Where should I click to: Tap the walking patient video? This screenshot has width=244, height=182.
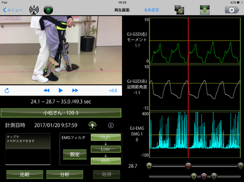pyautogui.click(x=61, y=50)
